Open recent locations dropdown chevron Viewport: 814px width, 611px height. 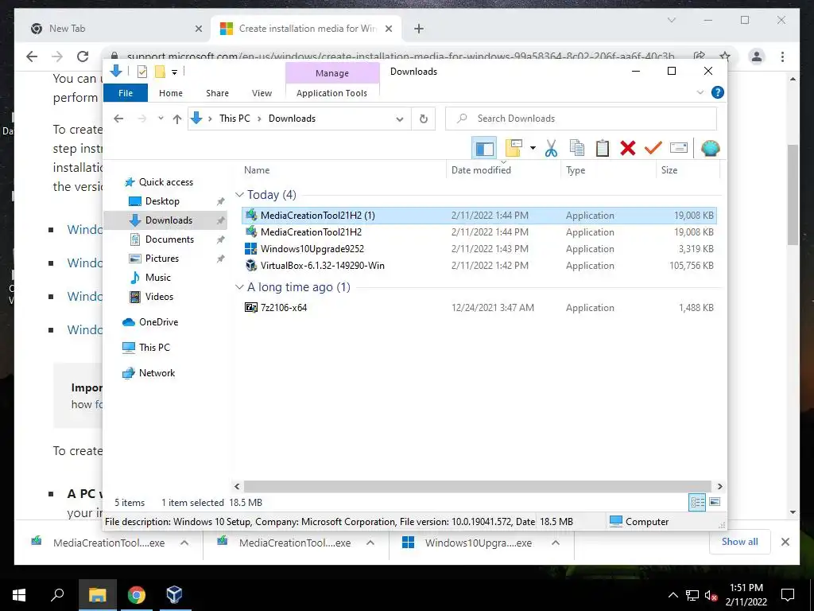tap(161, 119)
